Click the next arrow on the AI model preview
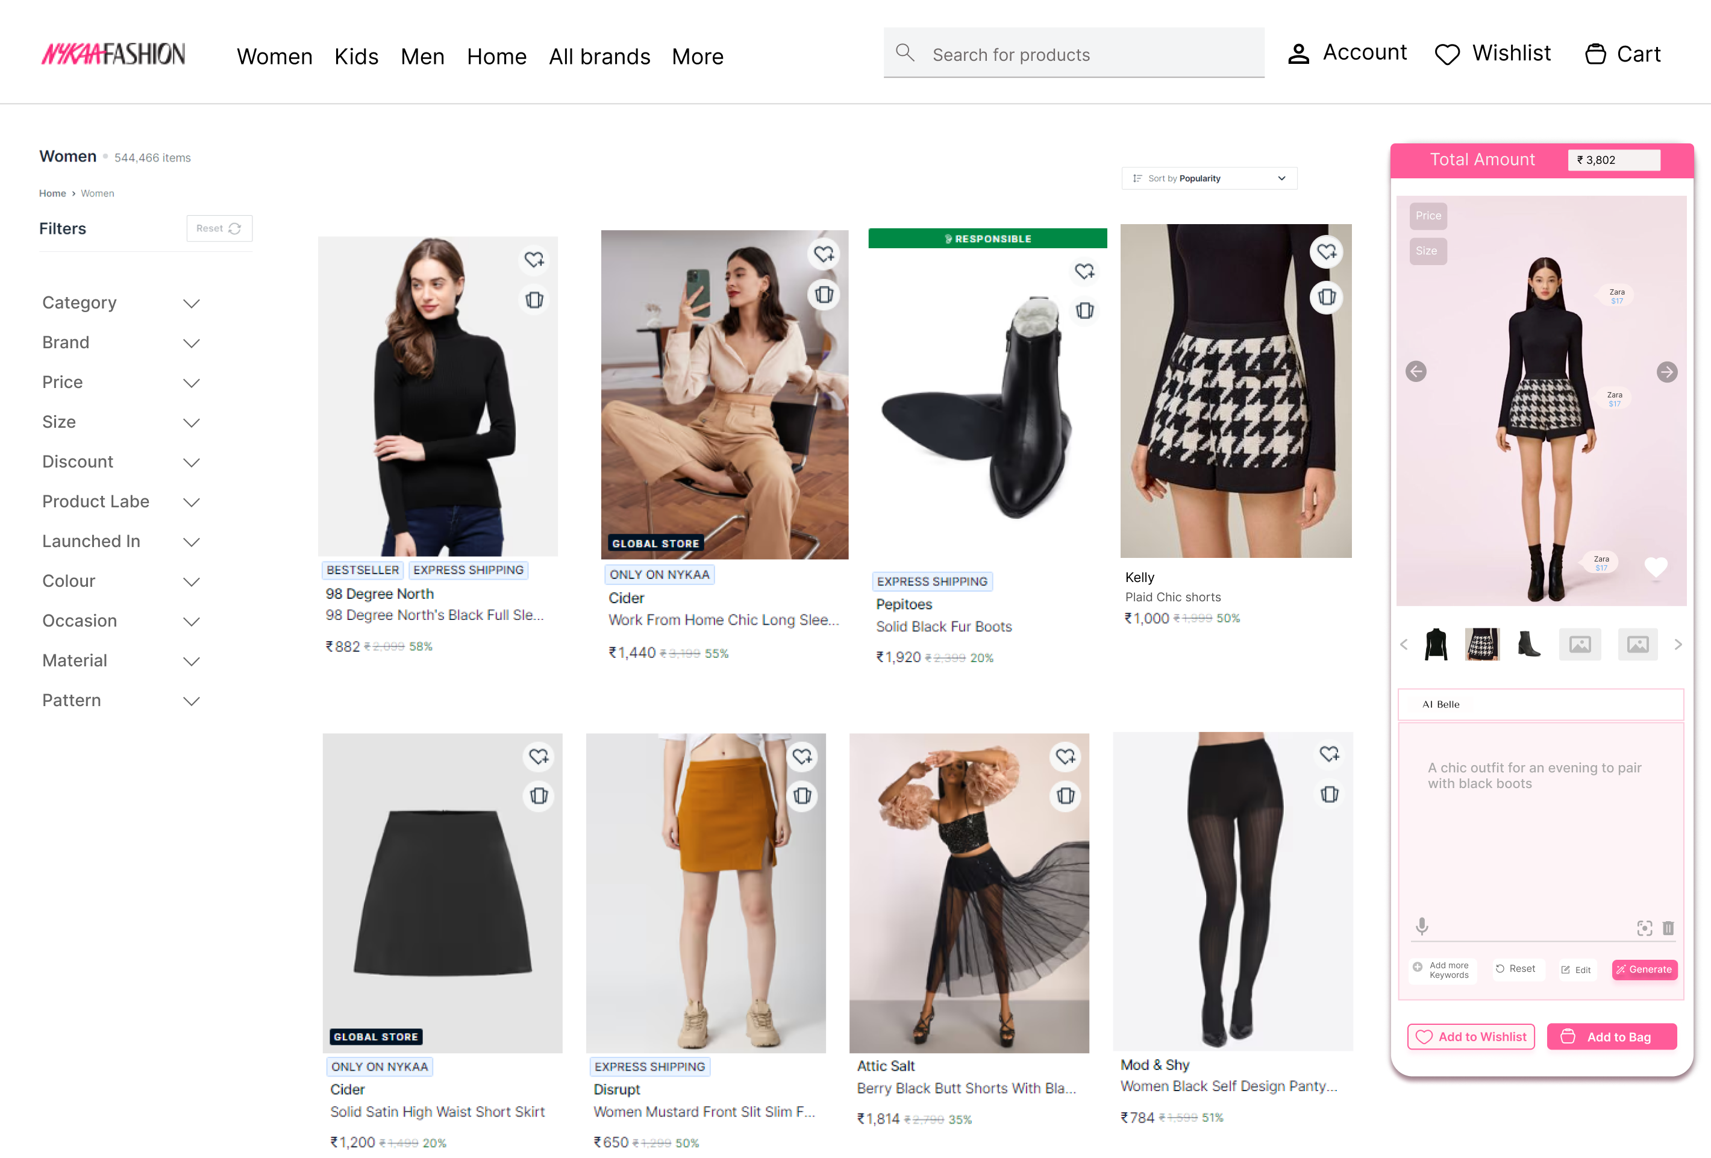This screenshot has height=1158, width=1711. click(1667, 372)
